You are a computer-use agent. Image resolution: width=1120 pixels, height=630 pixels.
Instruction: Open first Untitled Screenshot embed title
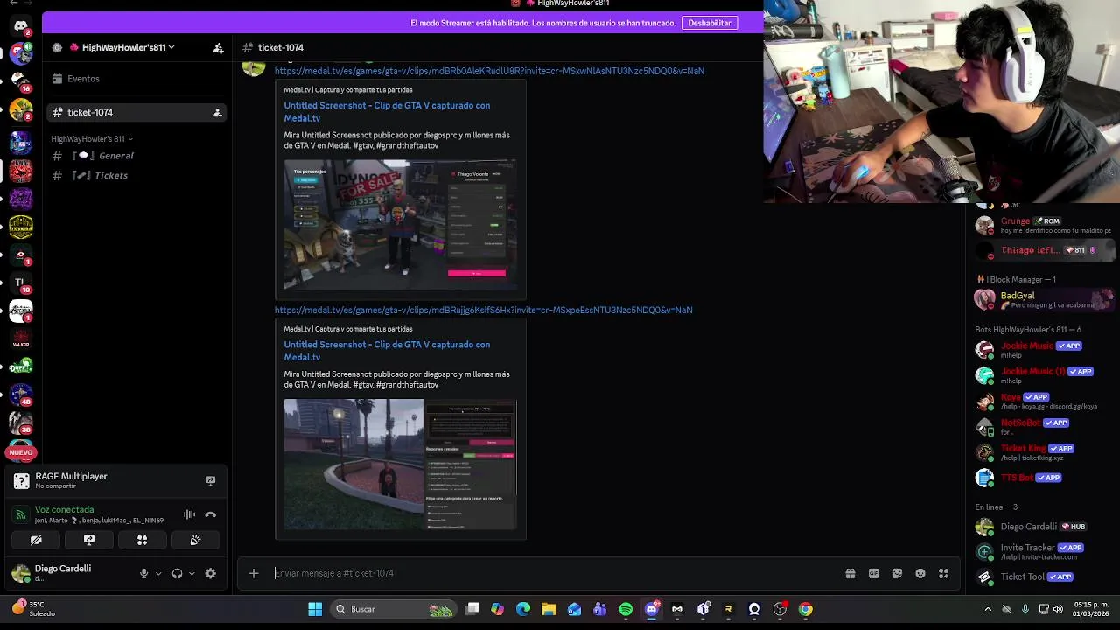tap(387, 111)
